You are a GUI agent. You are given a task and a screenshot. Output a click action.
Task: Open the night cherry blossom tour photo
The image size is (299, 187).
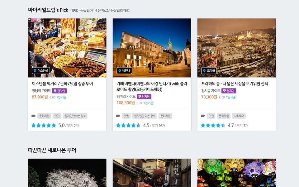[x=67, y=173]
